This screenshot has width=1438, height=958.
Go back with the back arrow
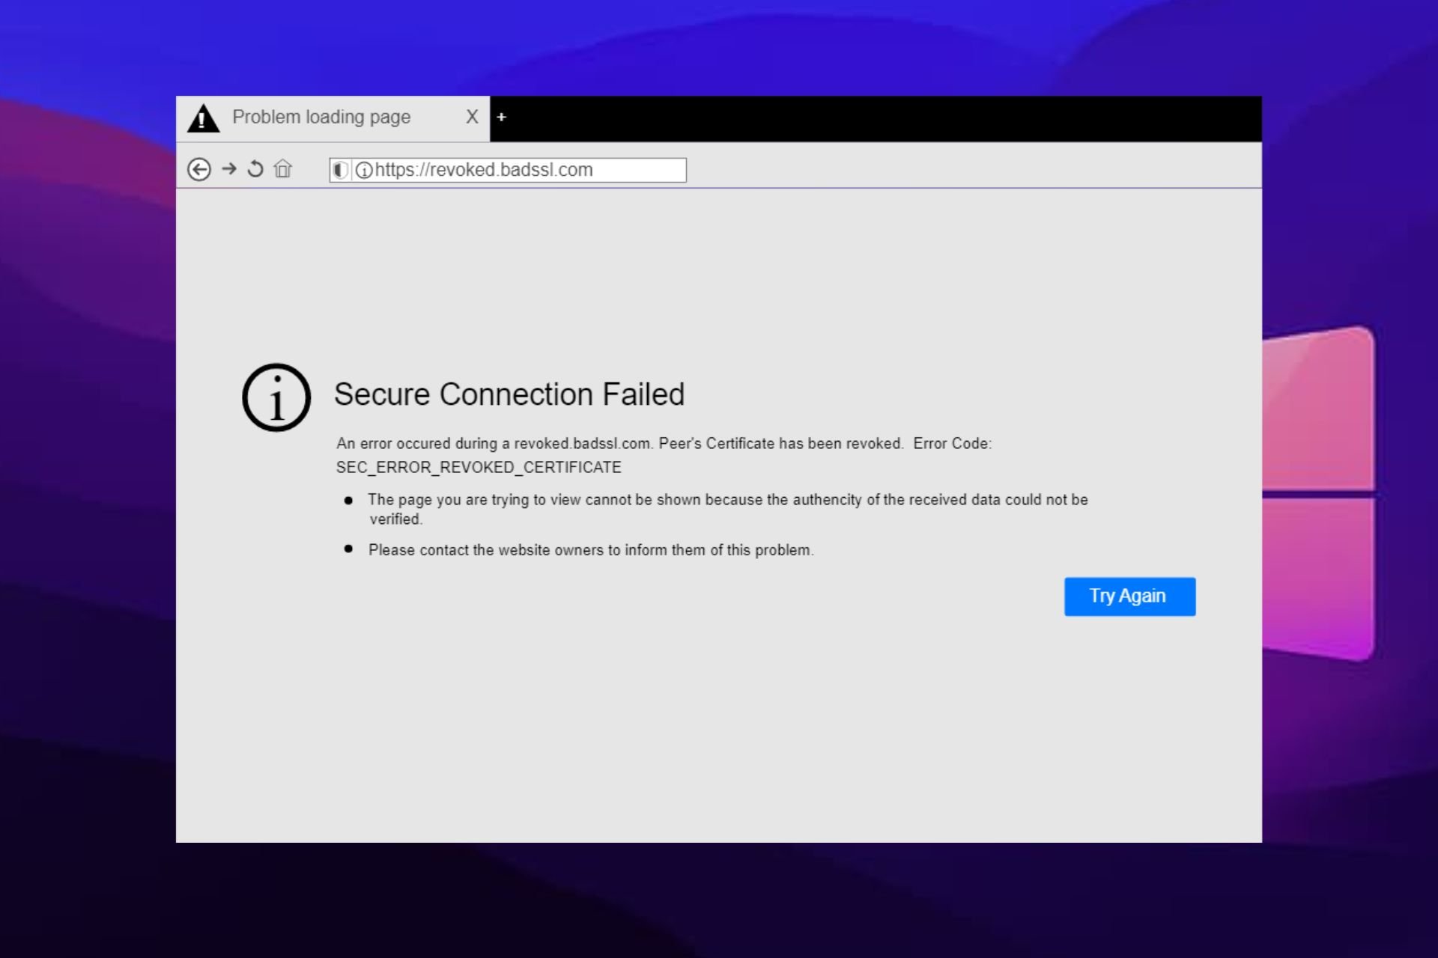[198, 169]
